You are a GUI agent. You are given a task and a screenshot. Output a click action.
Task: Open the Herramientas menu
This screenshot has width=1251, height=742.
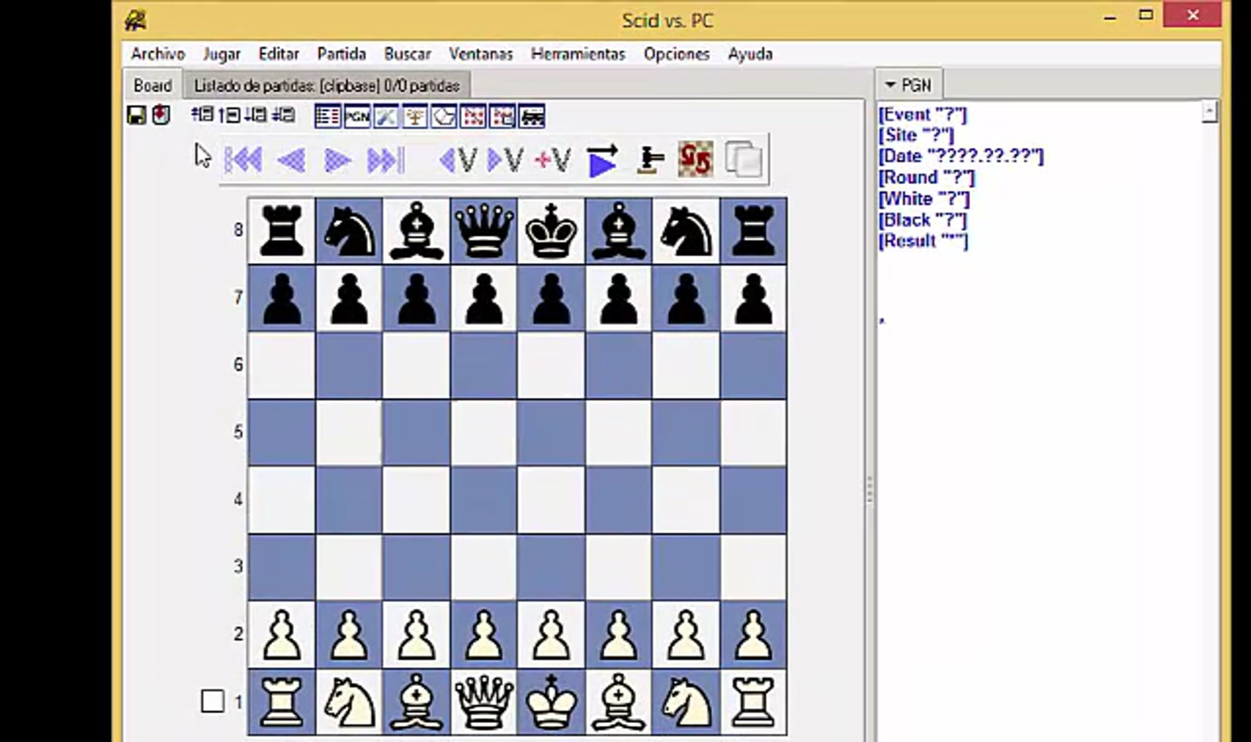(x=578, y=54)
